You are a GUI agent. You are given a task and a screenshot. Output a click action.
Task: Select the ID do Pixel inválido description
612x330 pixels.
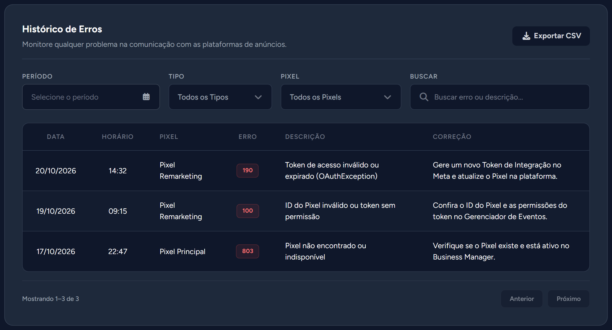[x=340, y=211]
